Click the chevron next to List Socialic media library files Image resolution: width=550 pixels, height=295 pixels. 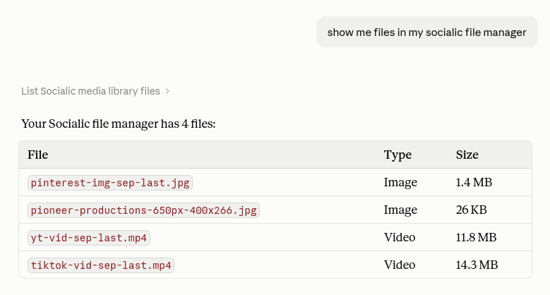167,91
